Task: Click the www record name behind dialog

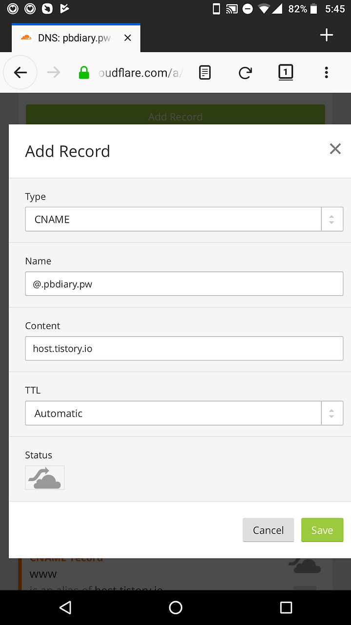Action: pos(43,574)
